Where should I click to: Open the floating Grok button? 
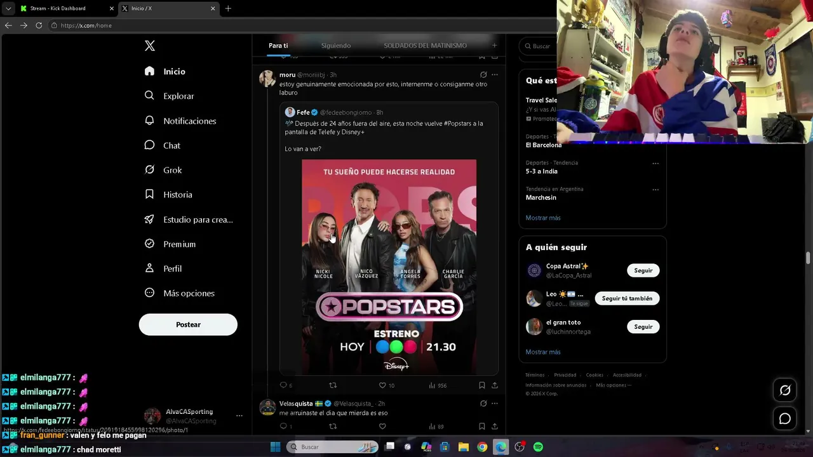[785, 390]
